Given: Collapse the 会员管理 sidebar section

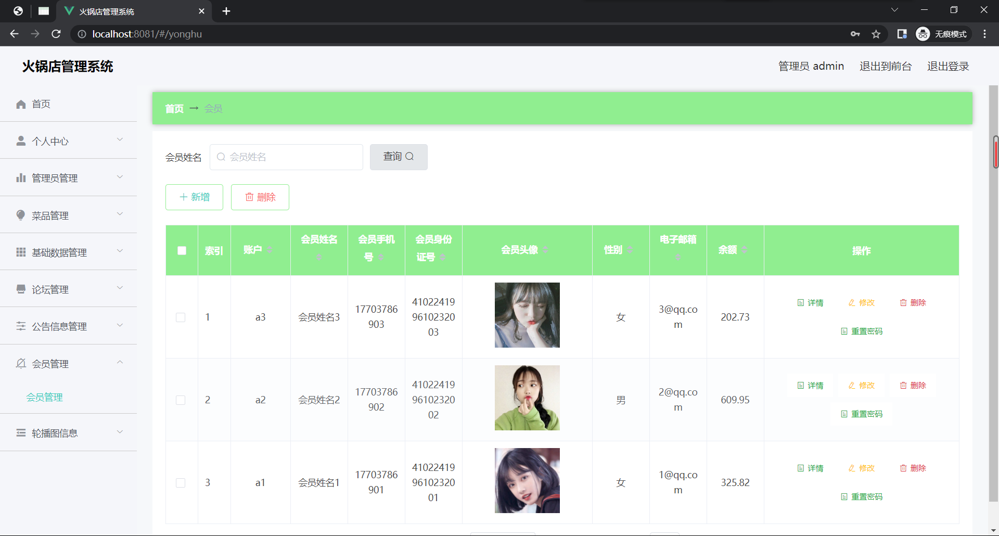Looking at the screenshot, I should 120,362.
